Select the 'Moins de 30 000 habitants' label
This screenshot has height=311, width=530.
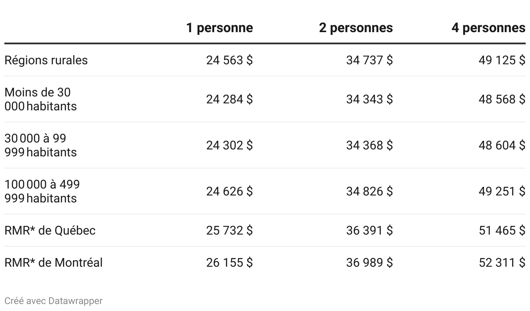[x=40, y=99]
